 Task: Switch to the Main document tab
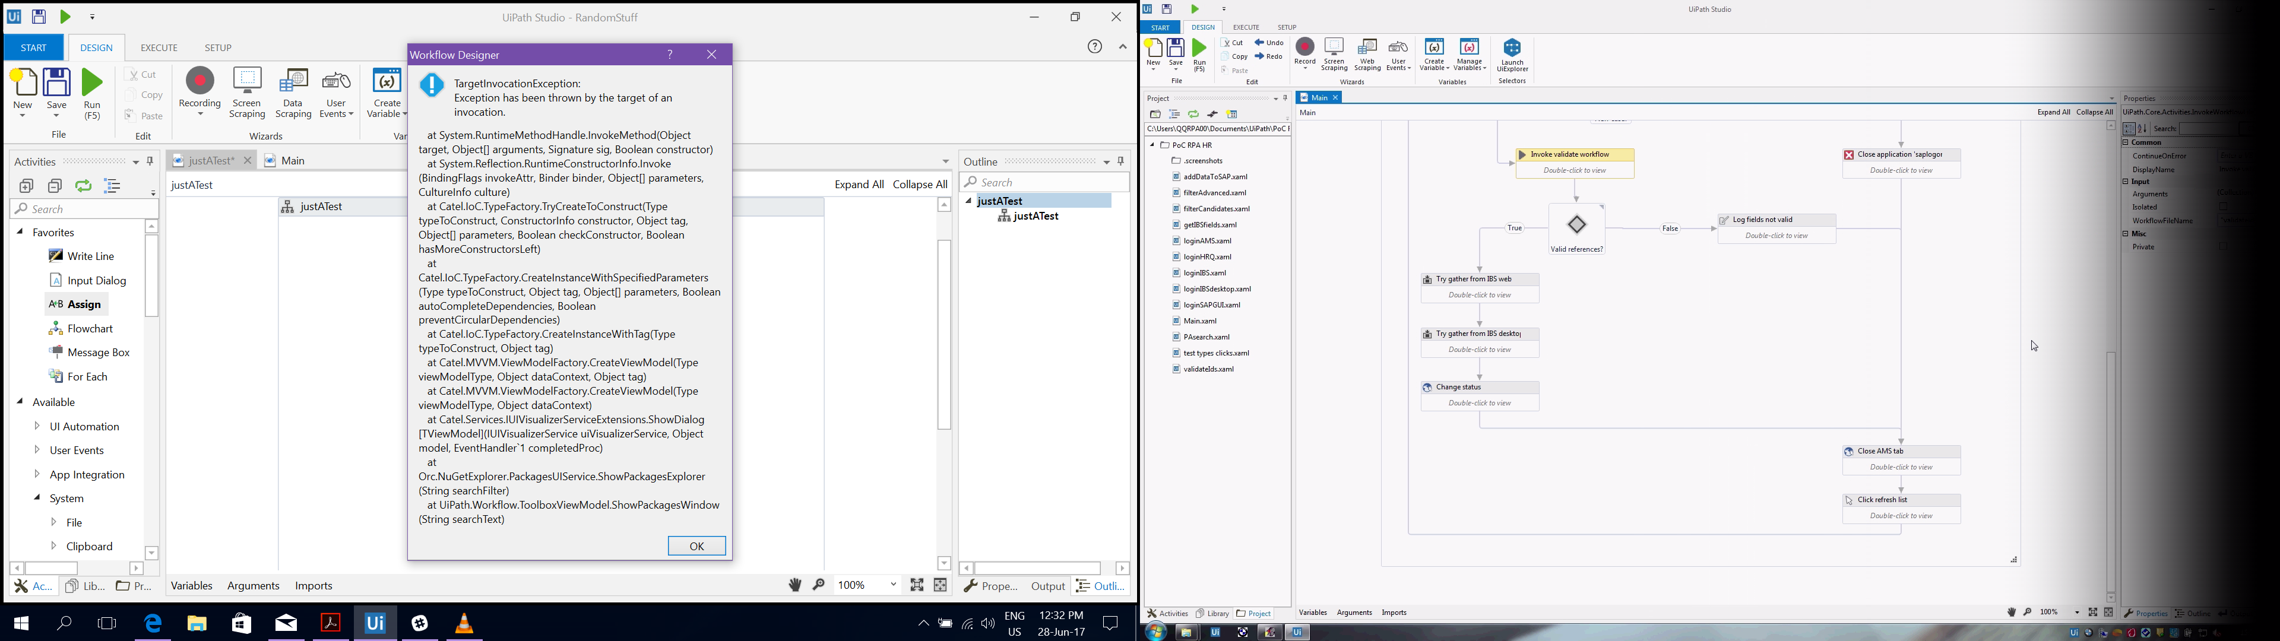click(x=293, y=160)
